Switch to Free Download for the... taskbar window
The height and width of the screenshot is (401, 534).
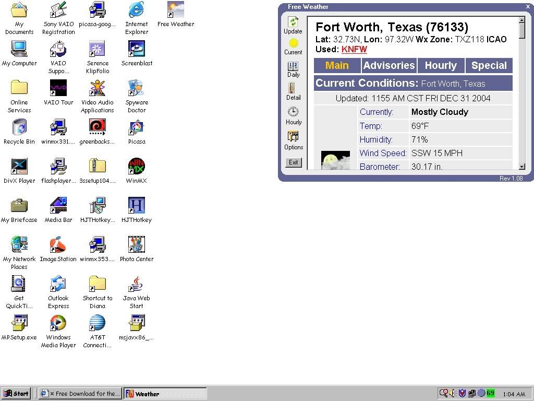(x=80, y=394)
